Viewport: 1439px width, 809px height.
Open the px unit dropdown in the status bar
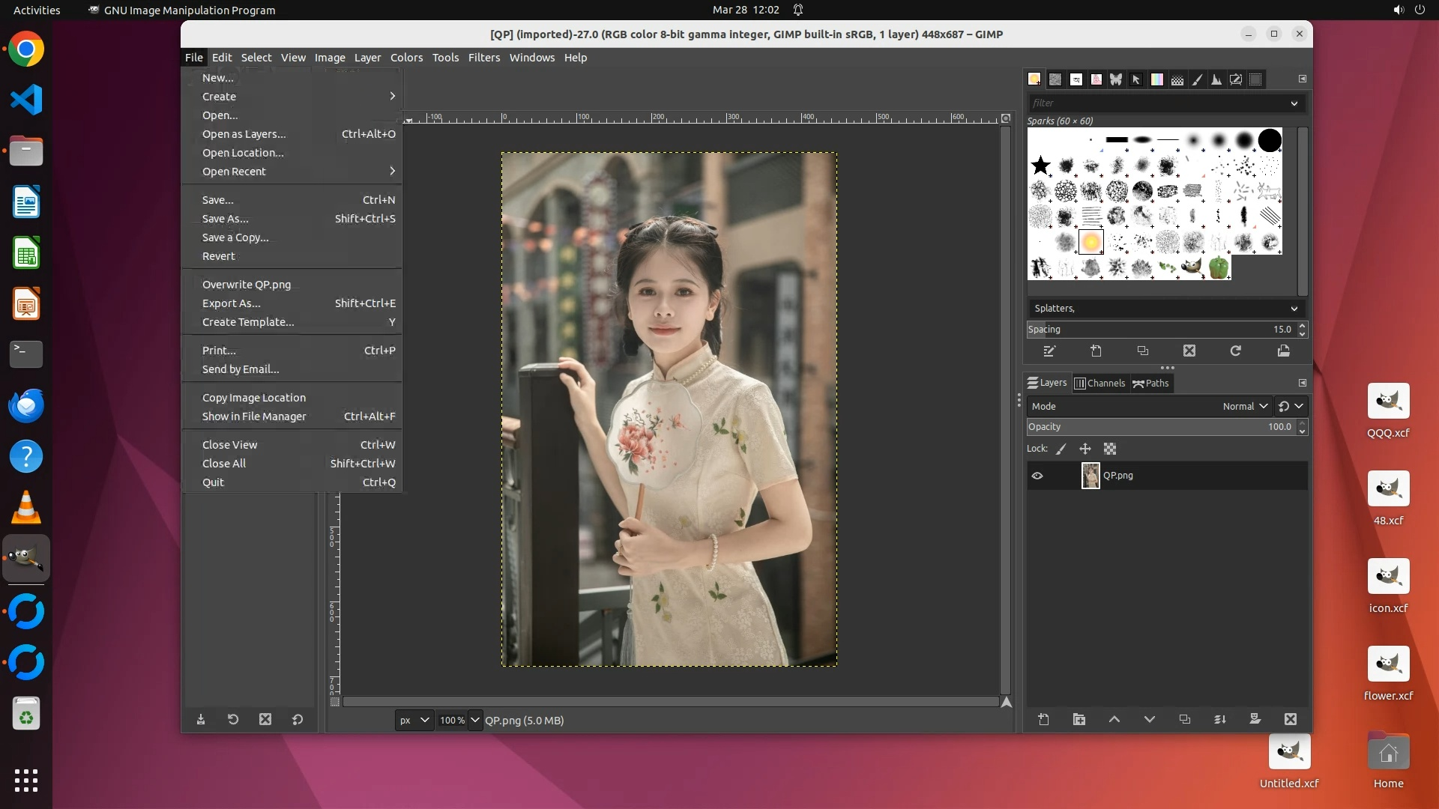click(x=414, y=720)
